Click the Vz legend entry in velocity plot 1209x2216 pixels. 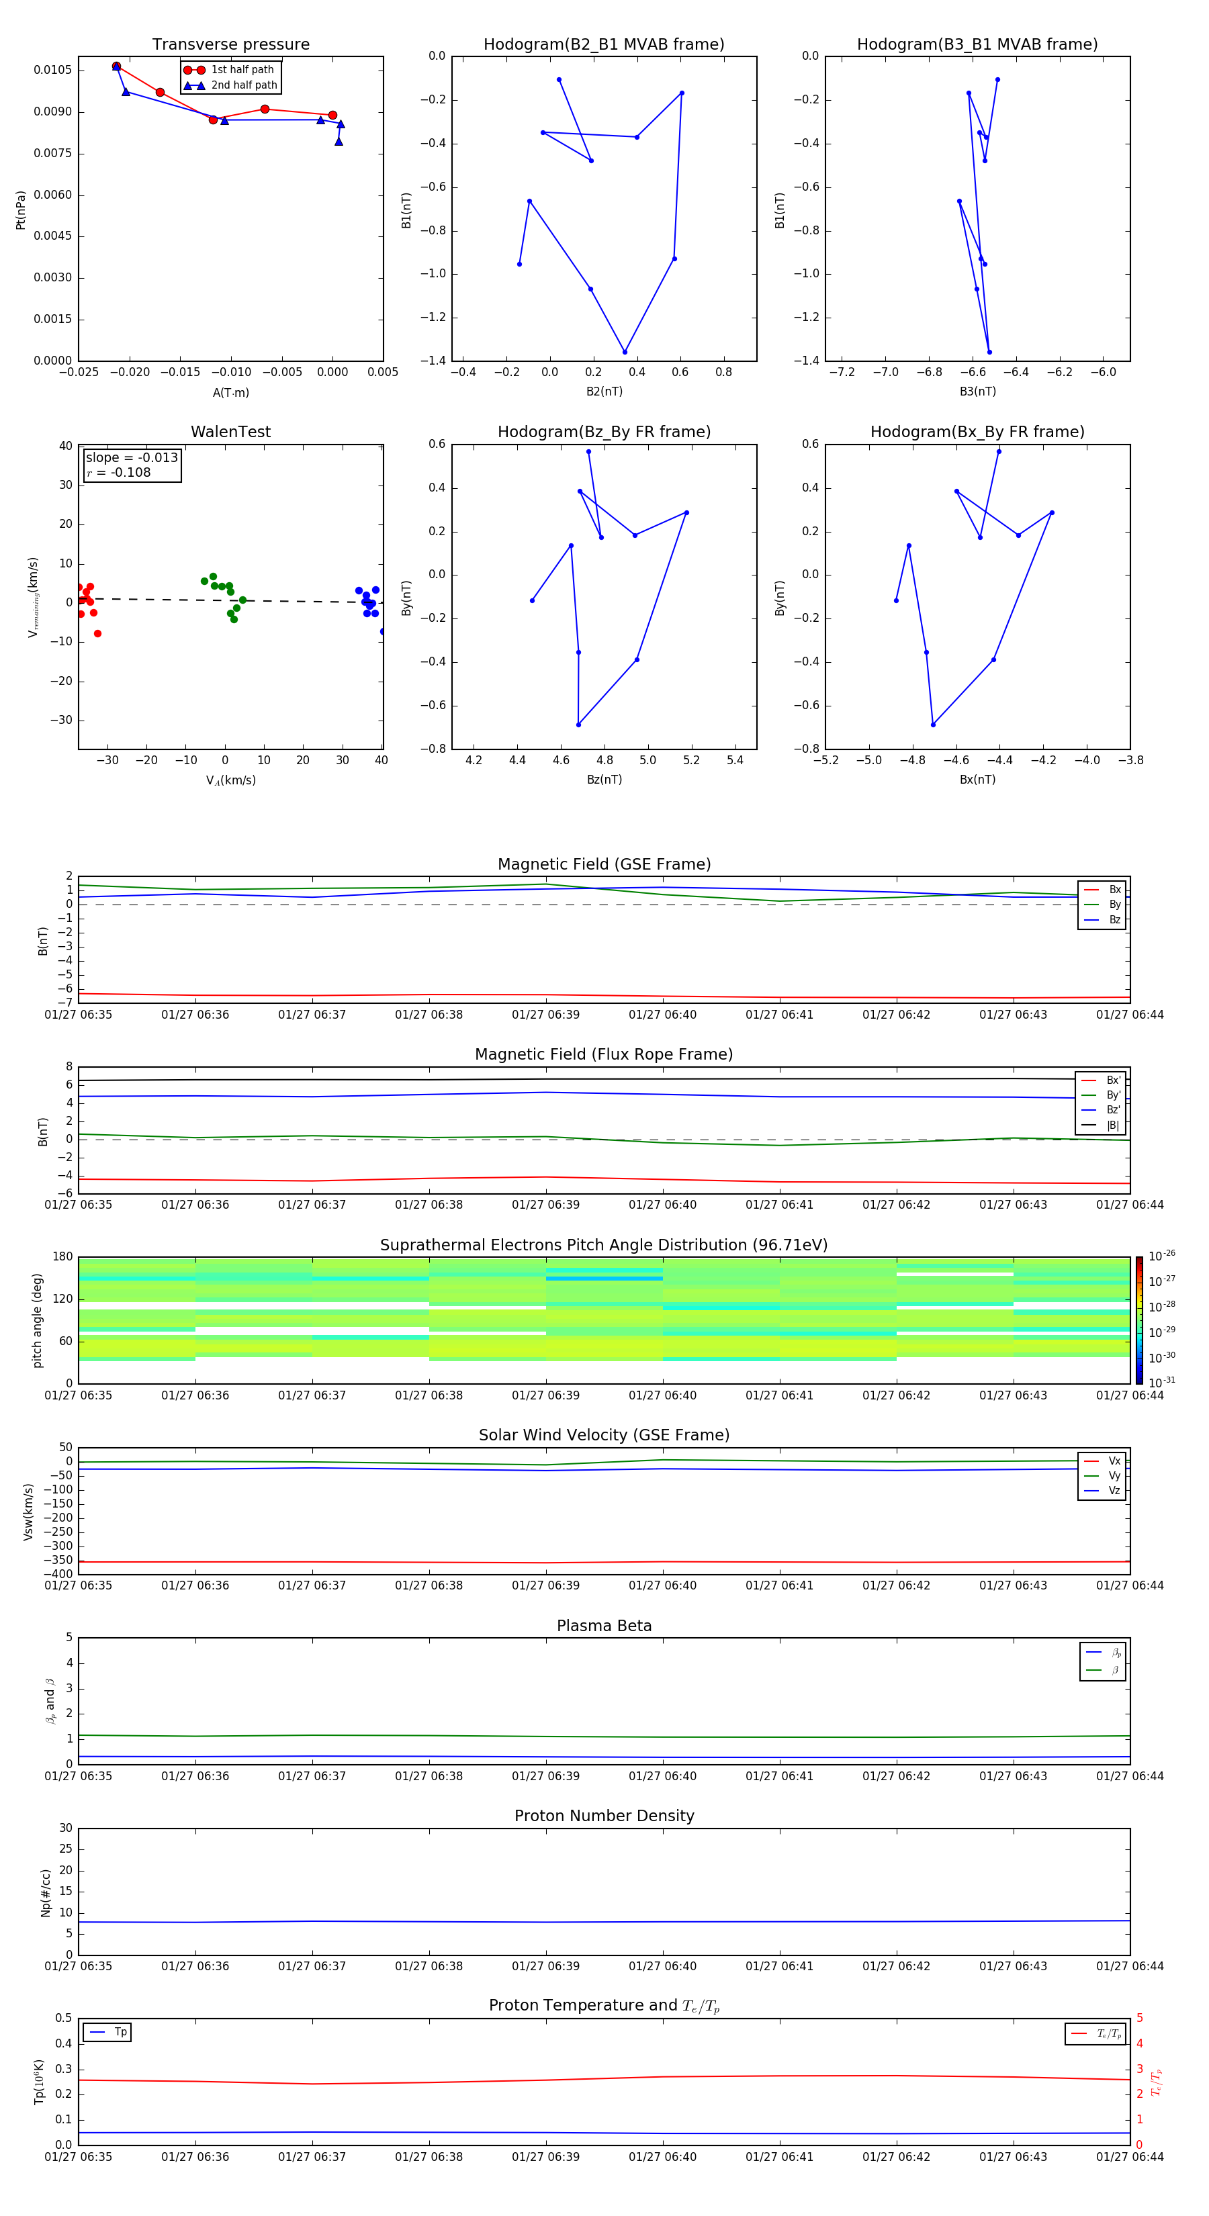click(1102, 1491)
